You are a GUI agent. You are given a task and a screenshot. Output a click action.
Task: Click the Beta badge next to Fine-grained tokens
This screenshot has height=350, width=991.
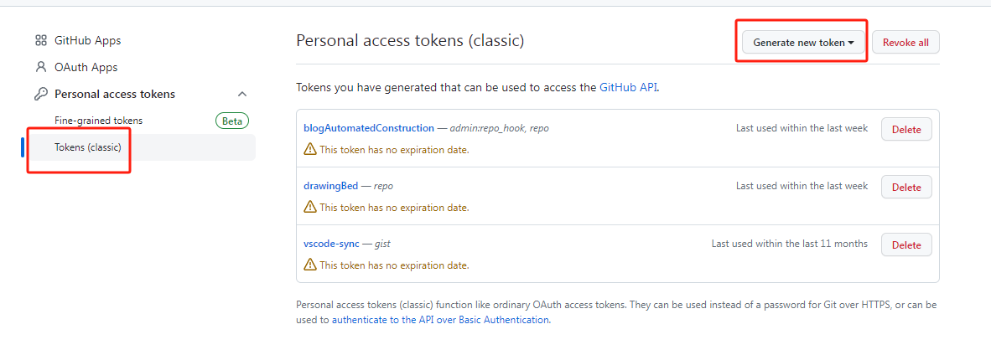click(x=232, y=121)
